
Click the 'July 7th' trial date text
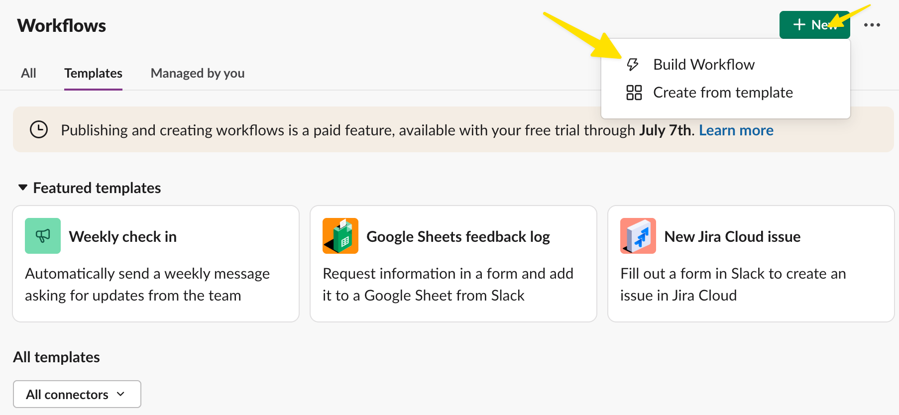click(666, 130)
